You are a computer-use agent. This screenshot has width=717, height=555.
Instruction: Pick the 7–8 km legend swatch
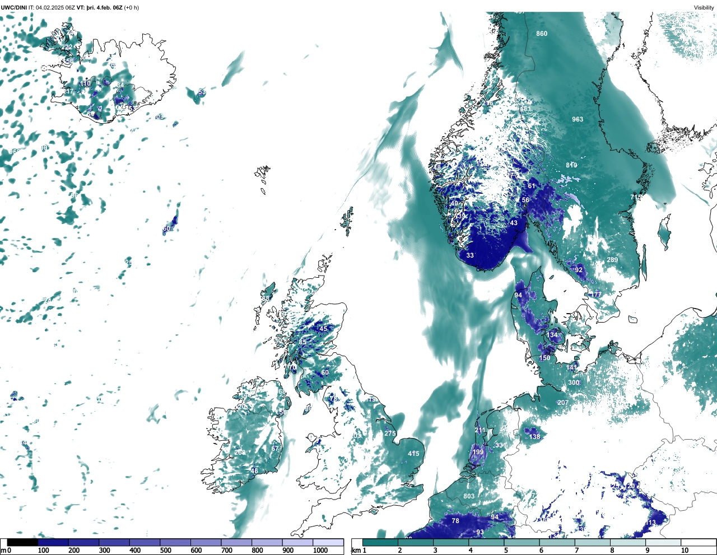click(x=594, y=542)
